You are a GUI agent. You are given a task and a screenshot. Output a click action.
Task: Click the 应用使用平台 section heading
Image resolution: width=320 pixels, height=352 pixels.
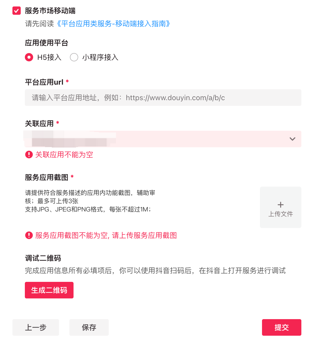pos(47,43)
